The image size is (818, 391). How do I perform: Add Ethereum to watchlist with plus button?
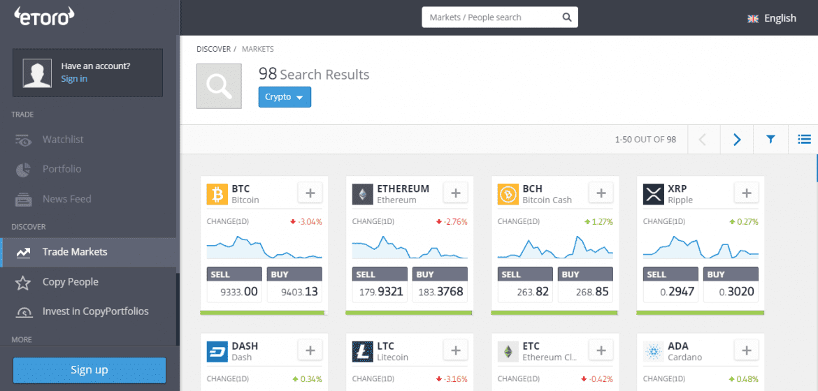(455, 193)
